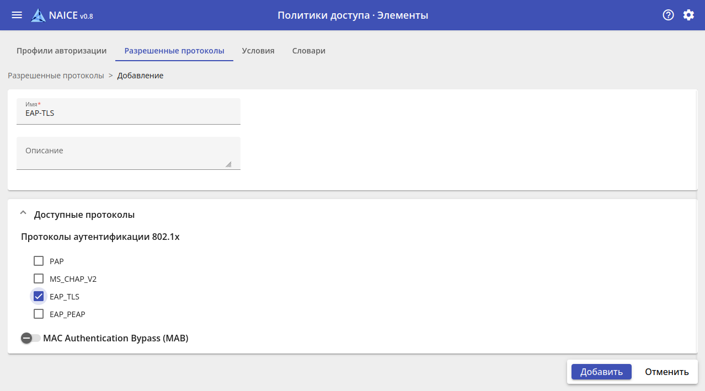705x391 pixels.
Task: Open the settings gear icon
Action: 688,15
